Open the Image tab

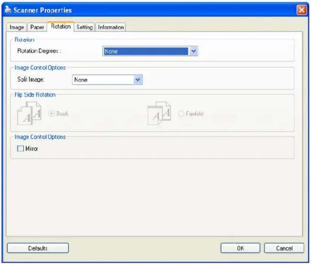pos(17,27)
